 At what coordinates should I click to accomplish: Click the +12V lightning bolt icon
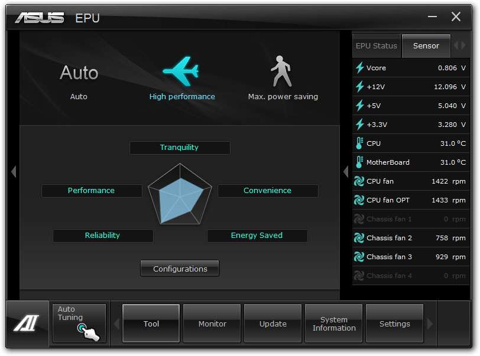359,87
